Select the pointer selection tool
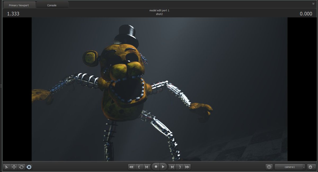This screenshot has width=318, height=172. (x=6, y=167)
